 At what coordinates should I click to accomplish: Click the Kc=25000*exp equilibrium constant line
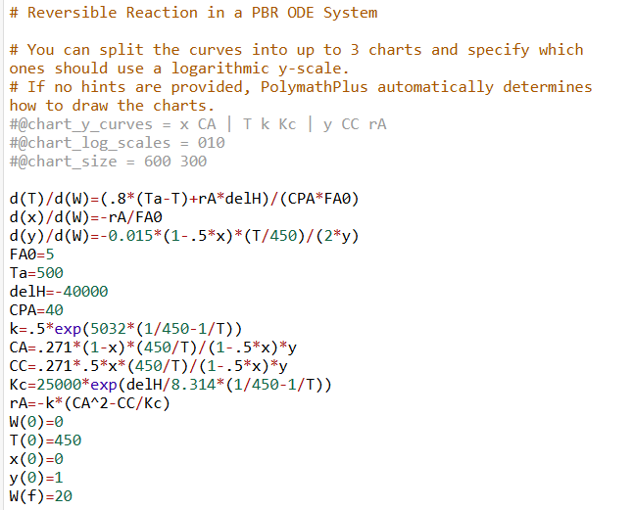(x=170, y=385)
